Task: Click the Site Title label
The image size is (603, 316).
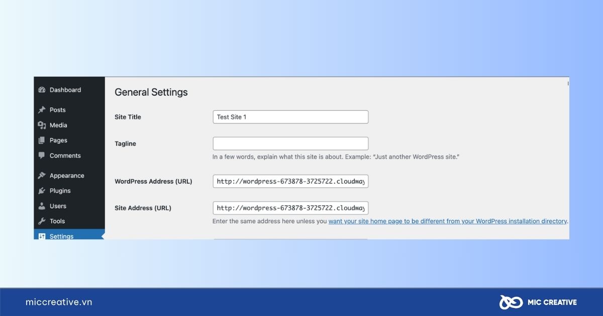Action: tap(128, 117)
